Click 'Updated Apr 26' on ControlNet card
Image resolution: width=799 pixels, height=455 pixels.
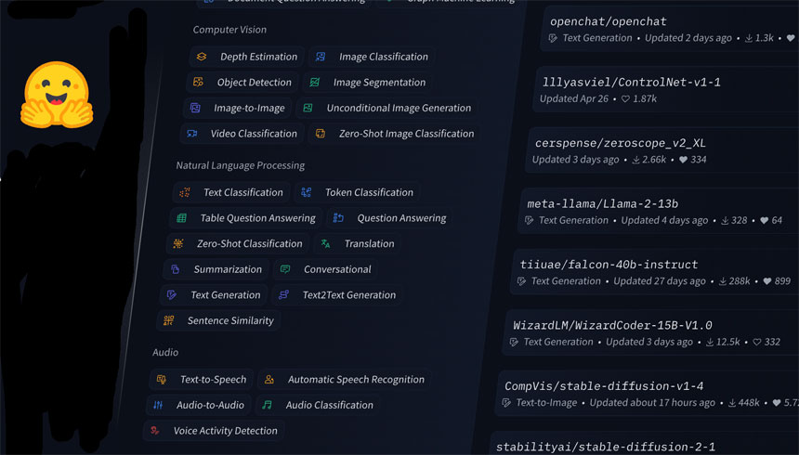tap(574, 98)
